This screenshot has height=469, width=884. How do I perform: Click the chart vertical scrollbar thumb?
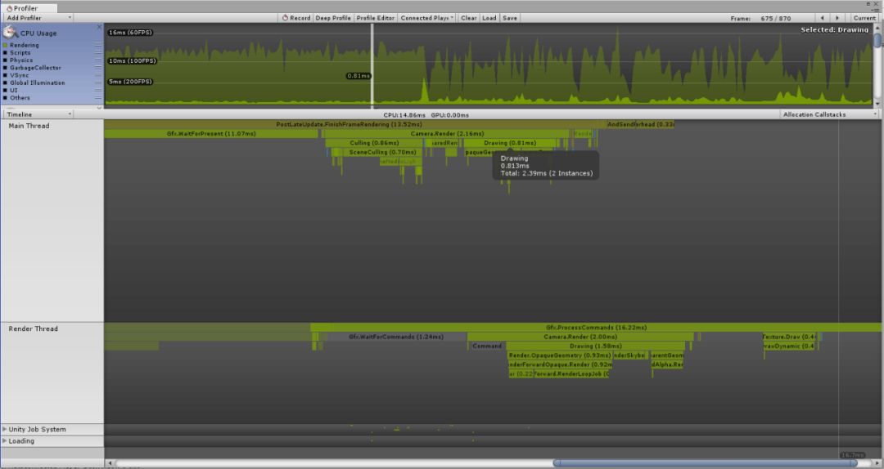tap(877, 40)
